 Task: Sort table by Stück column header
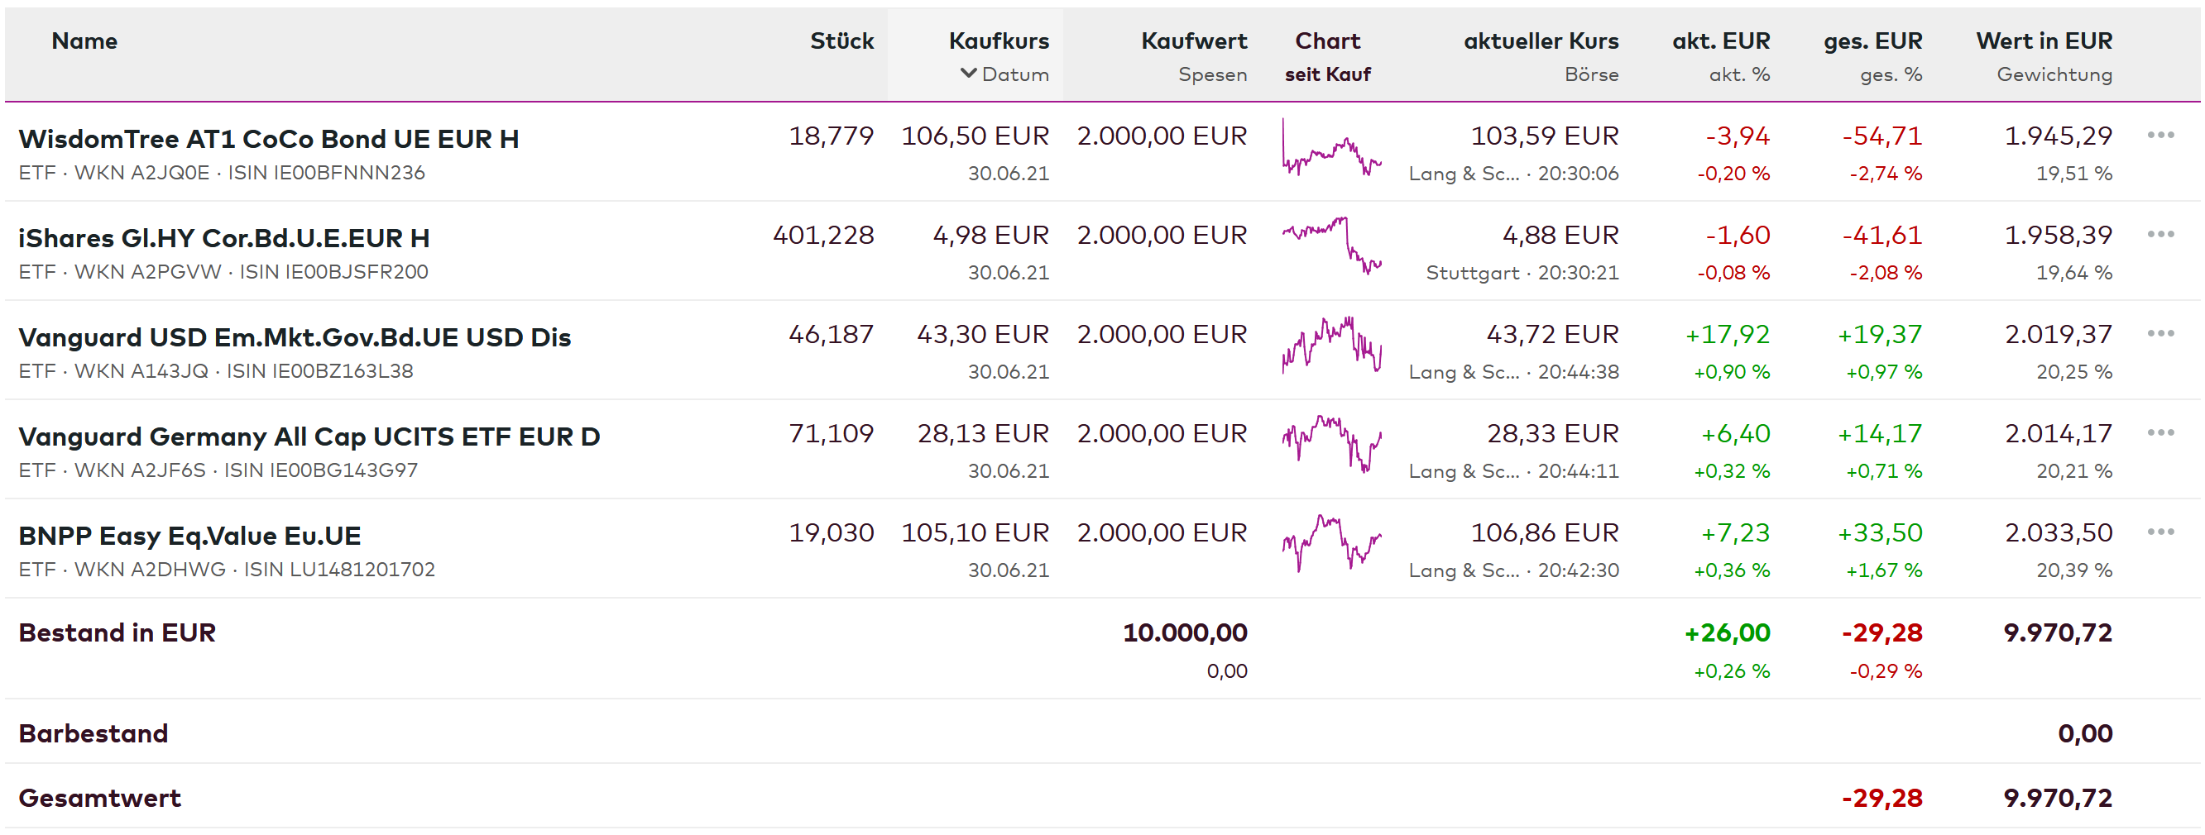pos(841,41)
